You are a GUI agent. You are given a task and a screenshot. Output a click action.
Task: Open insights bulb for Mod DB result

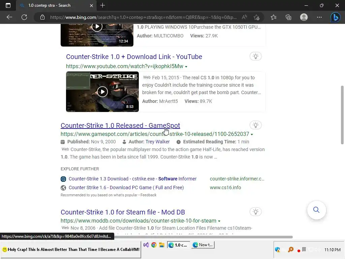tap(255, 212)
